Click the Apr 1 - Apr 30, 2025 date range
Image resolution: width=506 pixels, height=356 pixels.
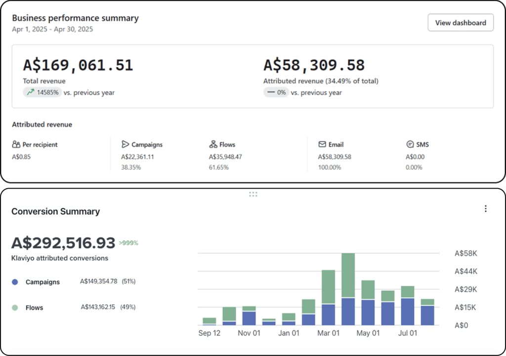pyautogui.click(x=52, y=29)
